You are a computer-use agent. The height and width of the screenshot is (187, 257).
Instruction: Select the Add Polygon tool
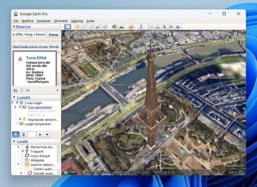tap(84, 27)
